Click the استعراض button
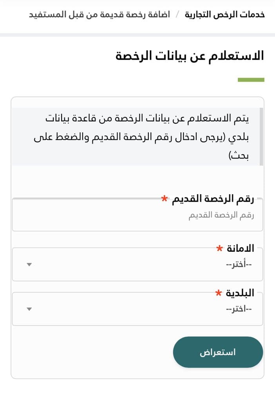This screenshot has width=275, height=401. [218, 352]
